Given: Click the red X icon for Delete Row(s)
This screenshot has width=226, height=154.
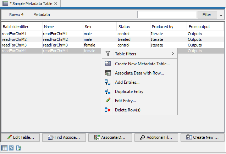Looking at the screenshot, I should 108,110.
